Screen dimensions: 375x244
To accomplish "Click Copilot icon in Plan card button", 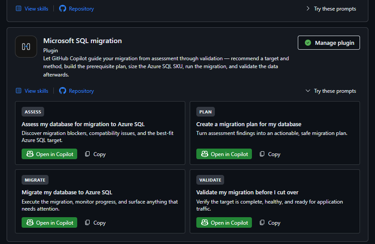I will 204,154.
